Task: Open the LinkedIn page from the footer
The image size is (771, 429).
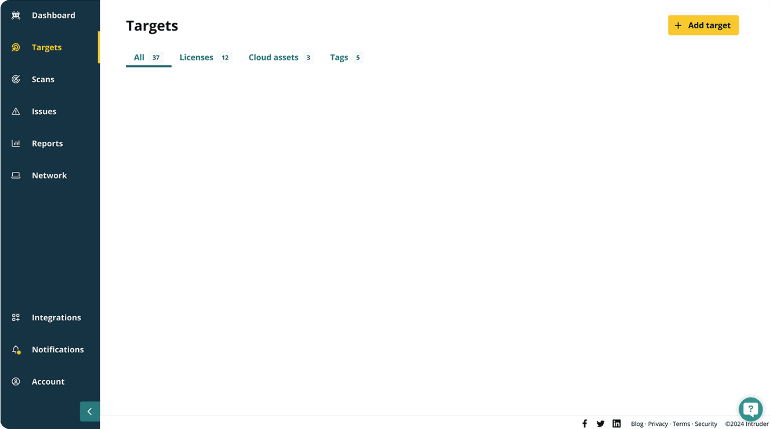Action: pyautogui.click(x=616, y=424)
